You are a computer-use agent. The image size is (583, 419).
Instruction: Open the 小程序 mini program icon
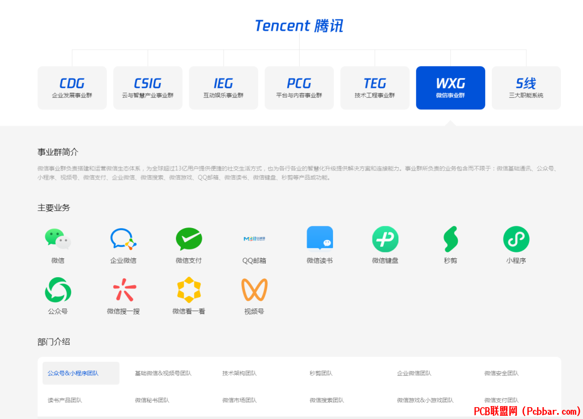coord(516,239)
